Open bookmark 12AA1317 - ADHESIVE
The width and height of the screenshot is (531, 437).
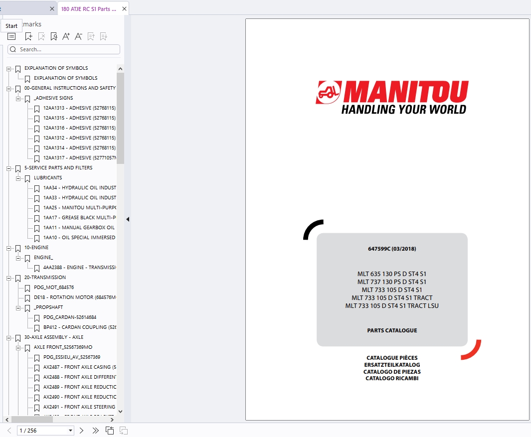(79, 158)
